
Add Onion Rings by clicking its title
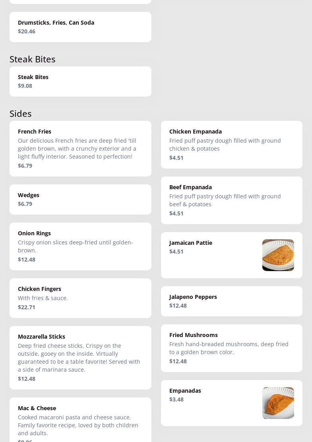click(x=34, y=233)
